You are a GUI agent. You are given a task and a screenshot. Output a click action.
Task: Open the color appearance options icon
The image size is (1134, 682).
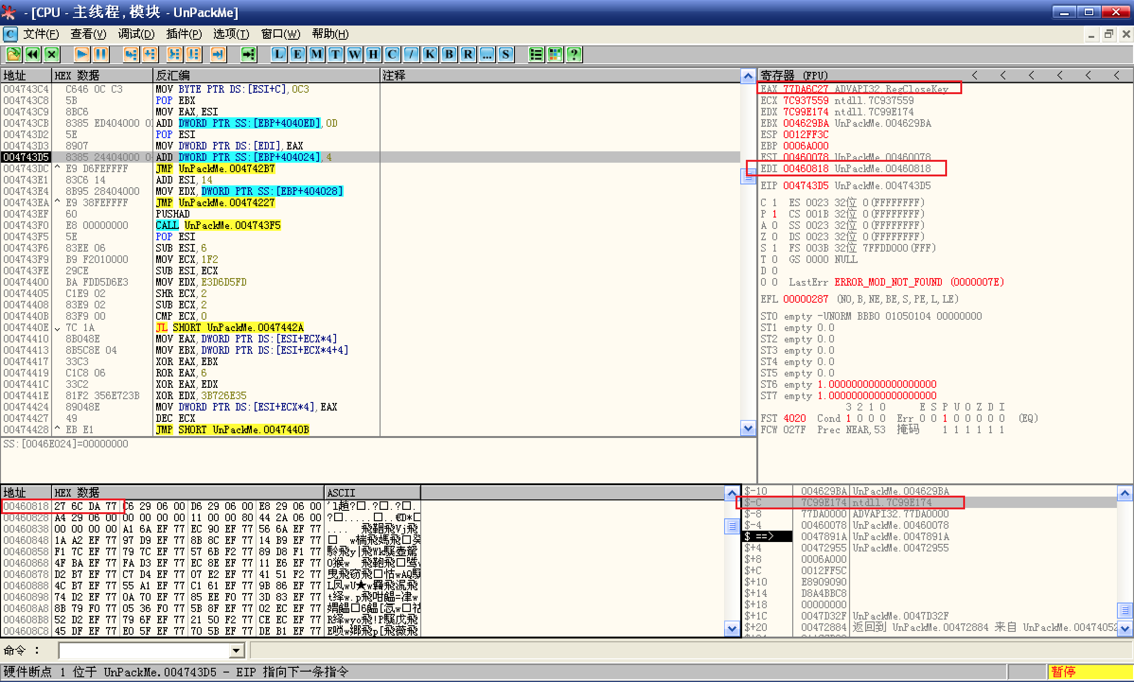pyautogui.click(x=555, y=54)
